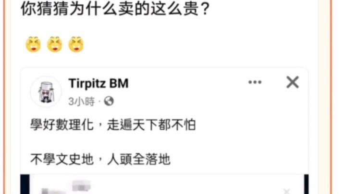Viewport: 346px width, 194px height.
Task: Dismiss the post with the X icon
Action: pos(293,82)
